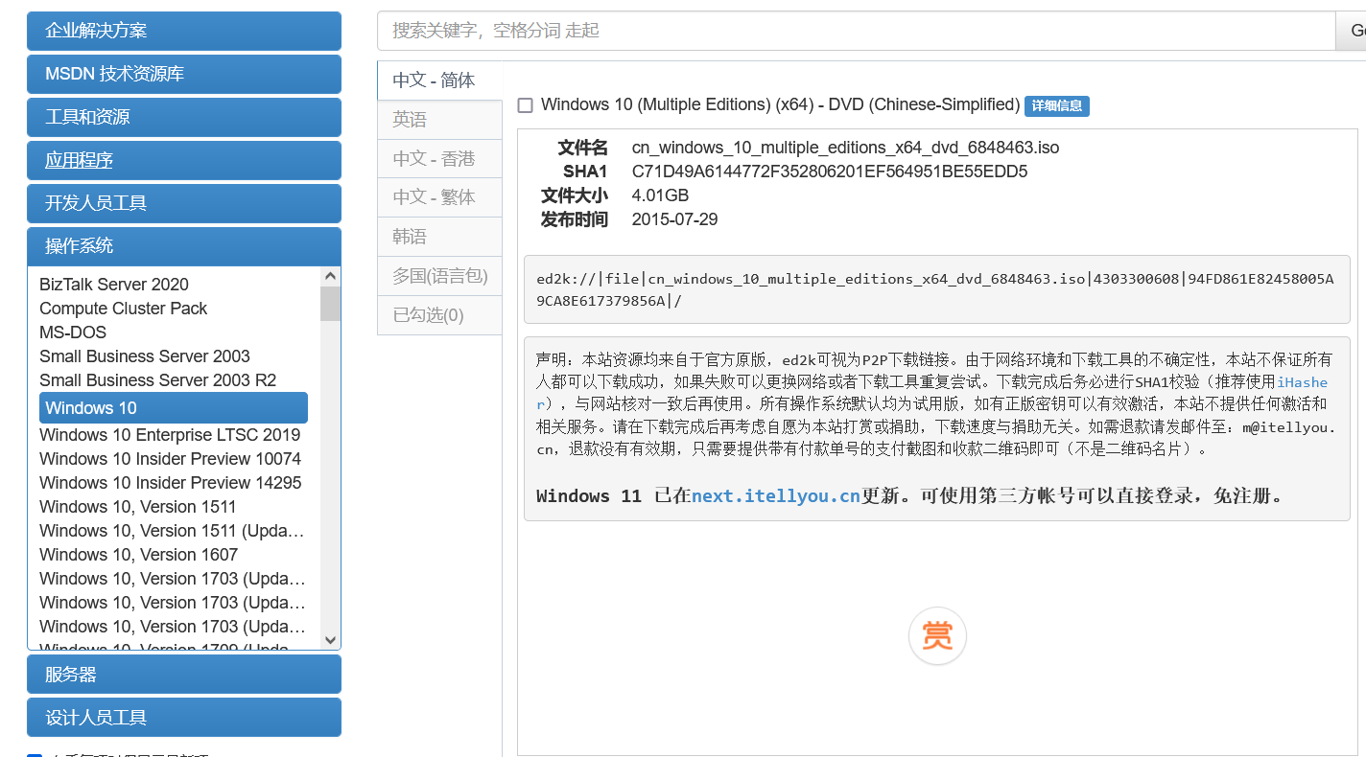Select Windows 10, Version 1511 (Upda... entry
Screen dimensions: 1366x757
coord(174,531)
